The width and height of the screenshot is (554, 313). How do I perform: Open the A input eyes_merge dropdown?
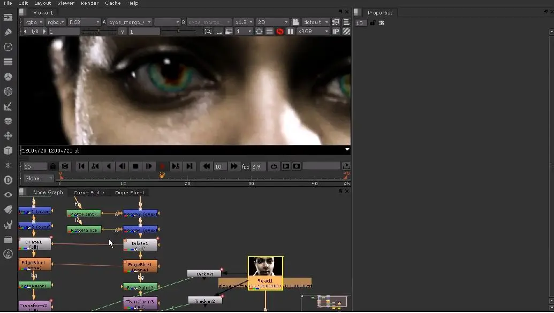coord(130,22)
